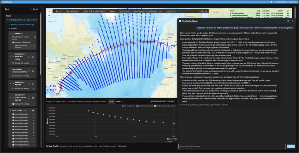
Task: Click leaf icon of Min-Energy Routes
Action: pos(13,84)
